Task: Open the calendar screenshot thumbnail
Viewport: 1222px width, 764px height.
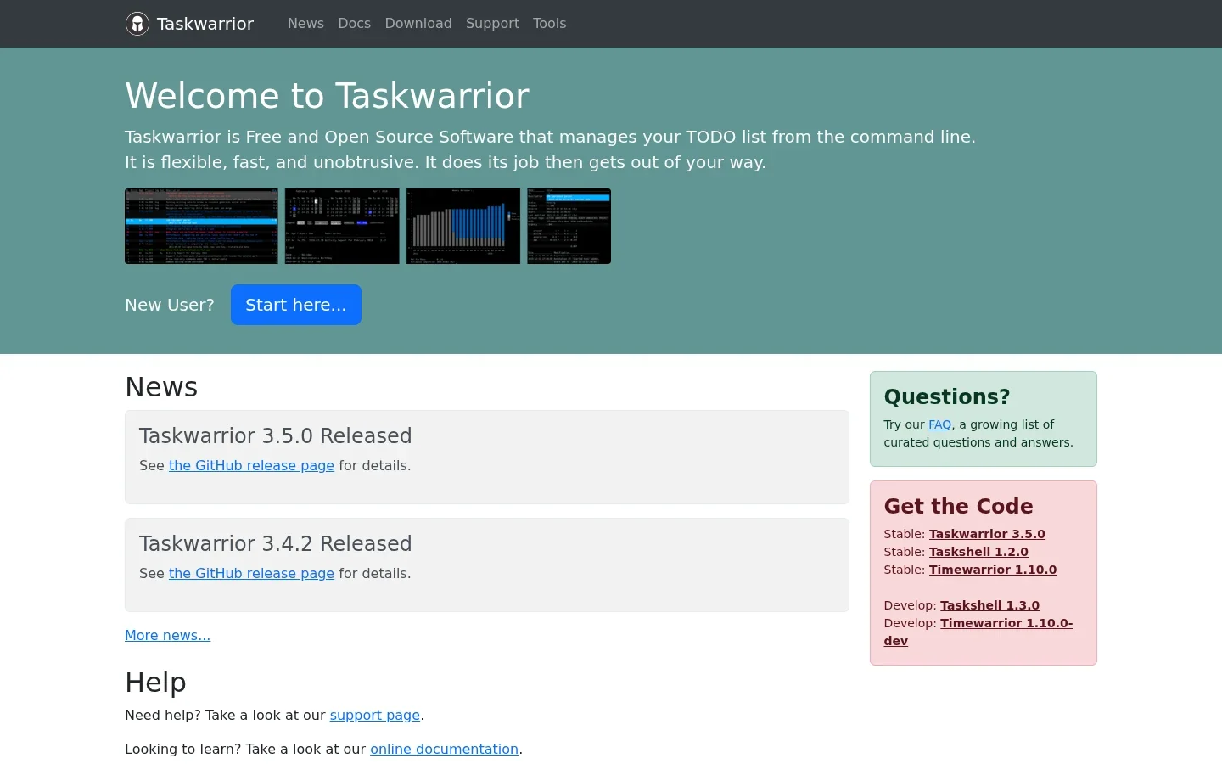Action: 342,226
